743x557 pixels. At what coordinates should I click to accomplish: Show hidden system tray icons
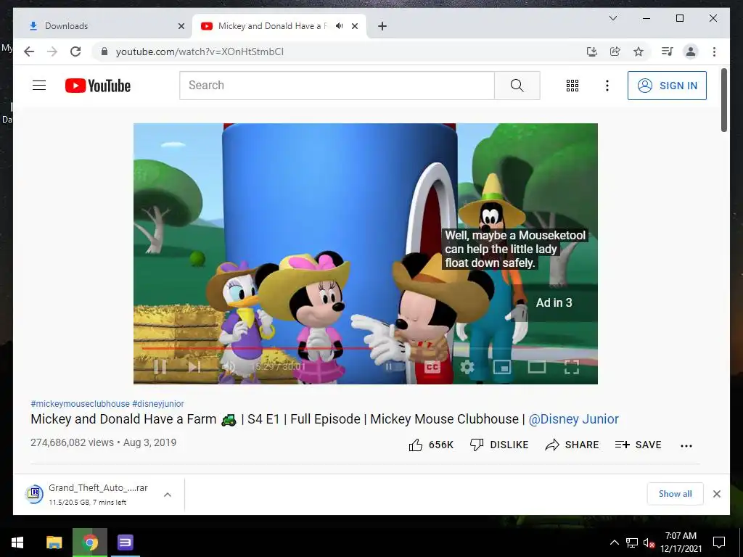614,542
